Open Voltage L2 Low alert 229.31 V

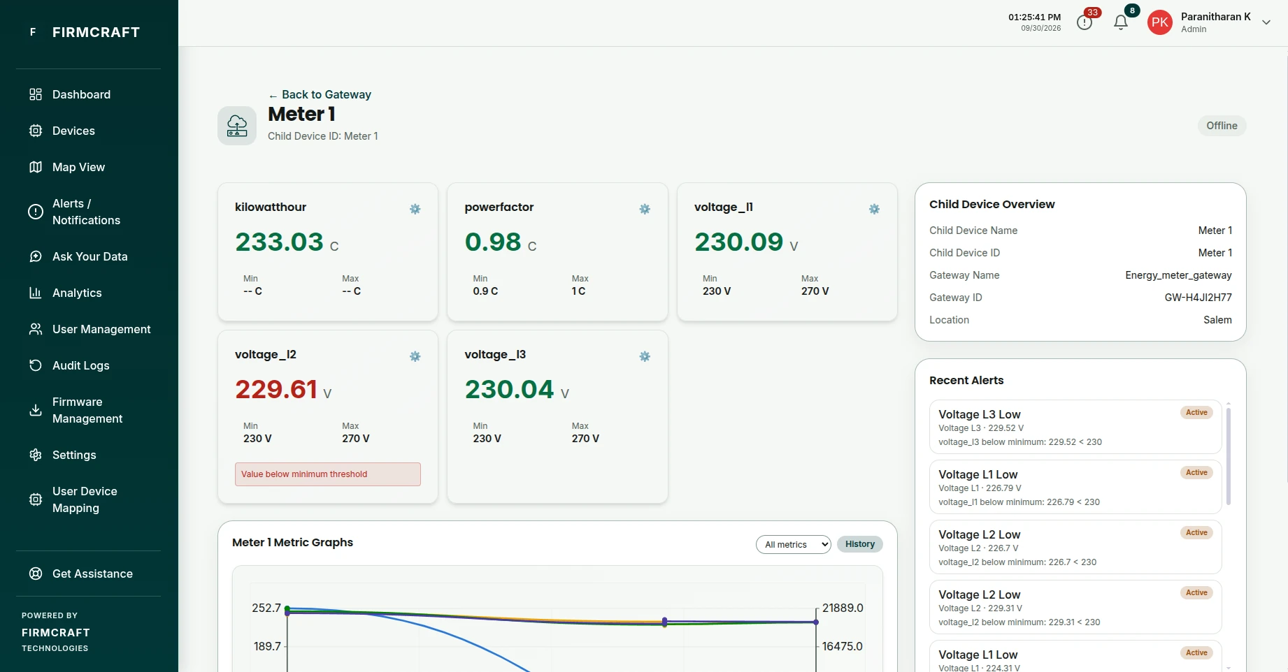click(x=1075, y=607)
